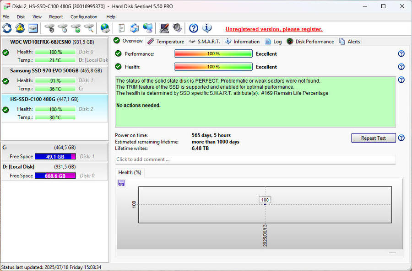Viewport: 412px width, 271px height.
Task: Refresh disk status with the circular arrows icon
Action: [6, 28]
